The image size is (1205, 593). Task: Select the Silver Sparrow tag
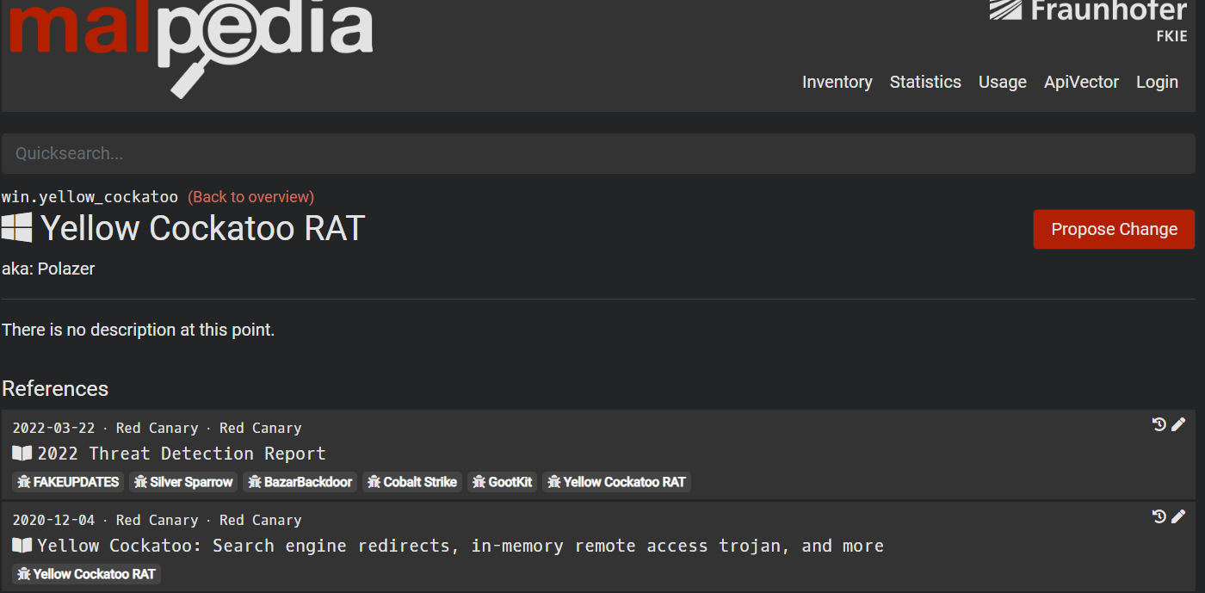(183, 482)
